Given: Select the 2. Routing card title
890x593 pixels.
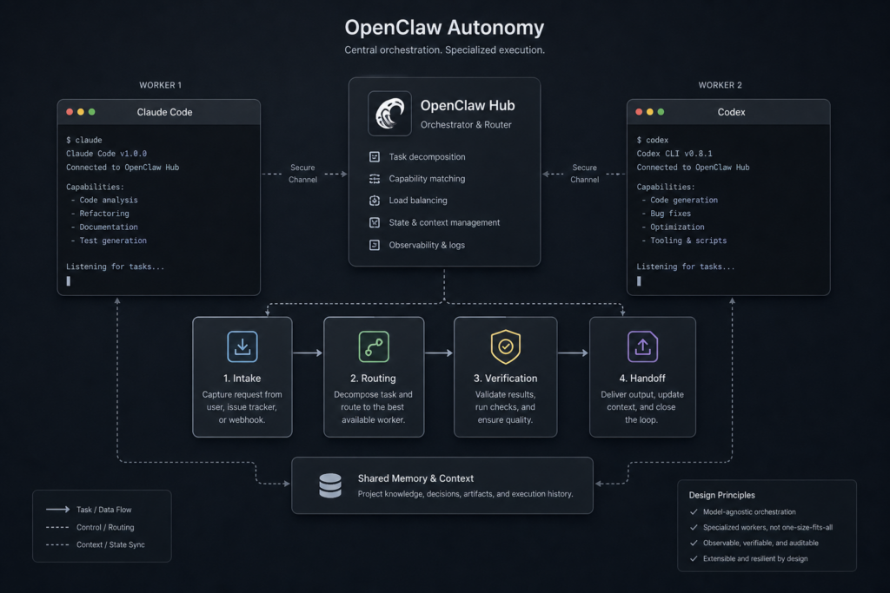Looking at the screenshot, I should point(373,379).
